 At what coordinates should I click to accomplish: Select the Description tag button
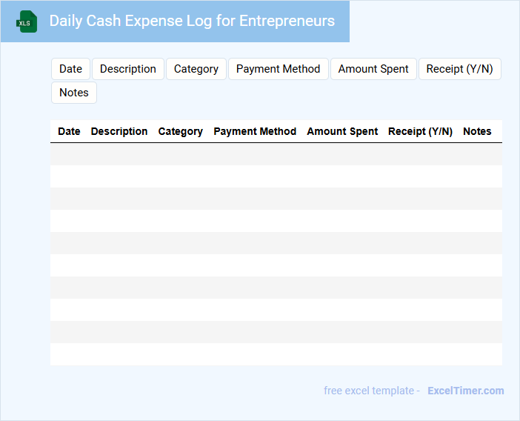(x=128, y=69)
